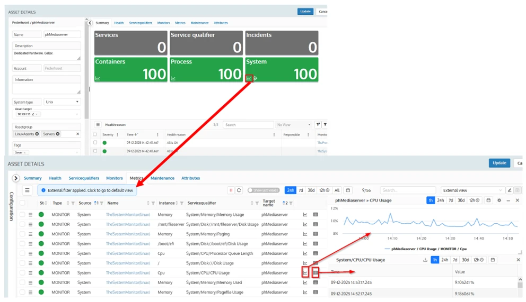Check the box for the Memory Usage row
Viewport: 526px width, 302px height.
pyautogui.click(x=22, y=215)
